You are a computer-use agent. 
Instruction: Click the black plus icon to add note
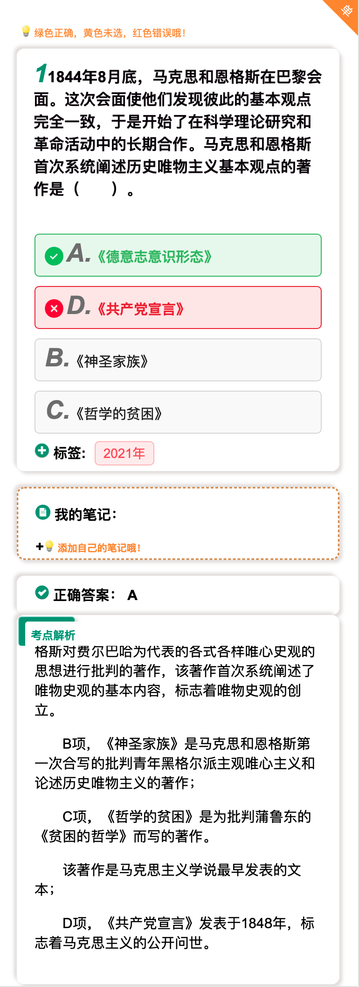[40, 546]
